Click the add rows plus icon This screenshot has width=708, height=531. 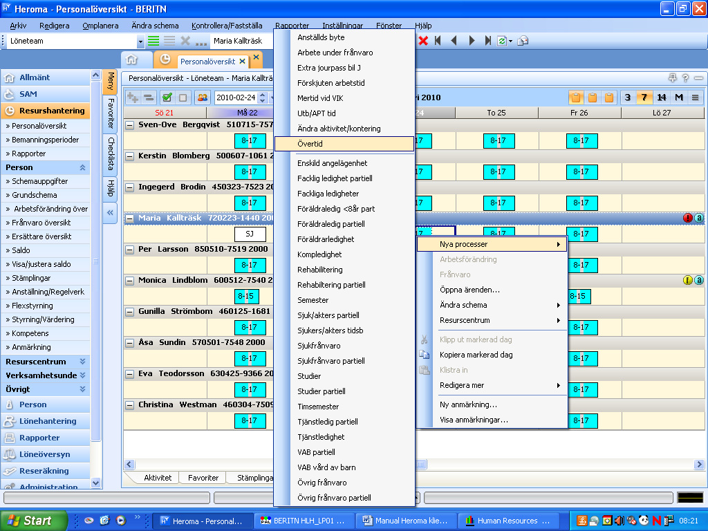(133, 97)
